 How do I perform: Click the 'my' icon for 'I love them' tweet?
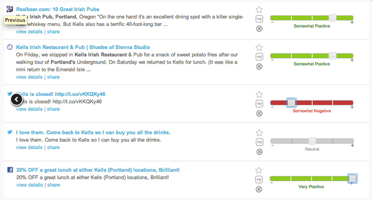259,142
